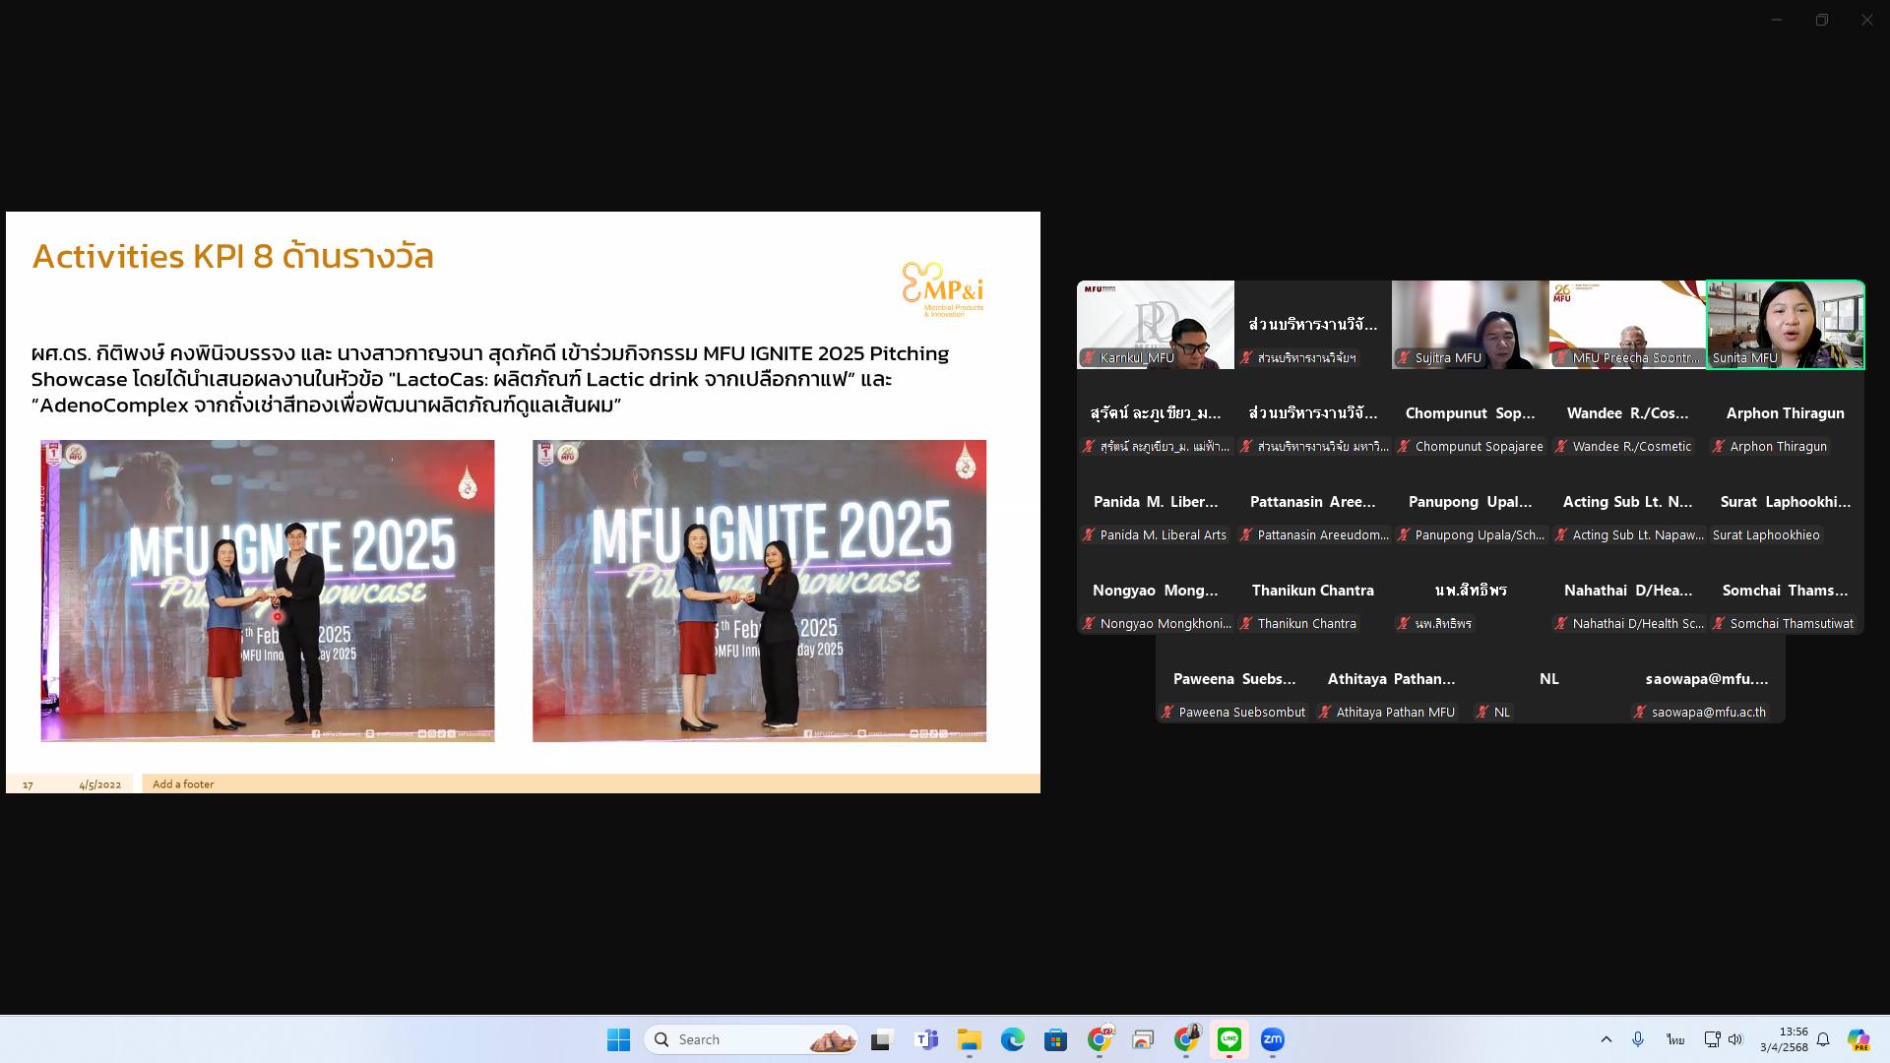Viewport: 1890px width, 1063px height.
Task: Click muted mic icon on Sujitra MFU
Action: pyautogui.click(x=1404, y=358)
